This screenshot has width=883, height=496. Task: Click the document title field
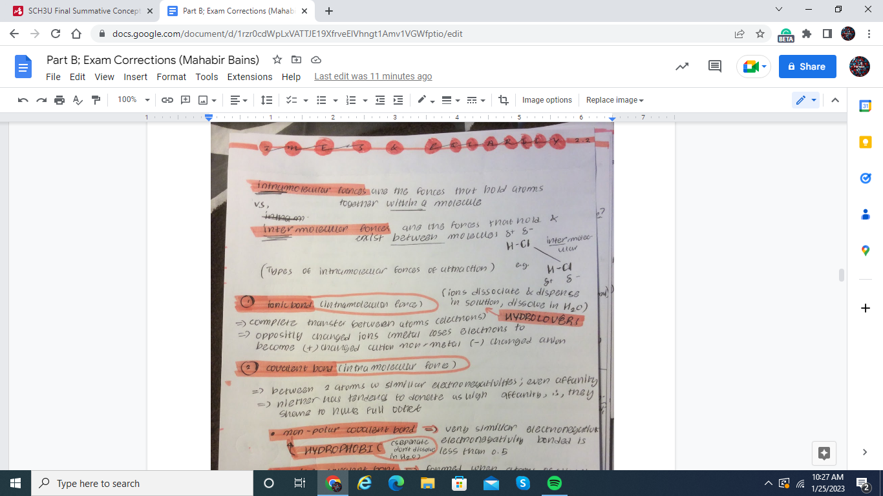pos(153,60)
